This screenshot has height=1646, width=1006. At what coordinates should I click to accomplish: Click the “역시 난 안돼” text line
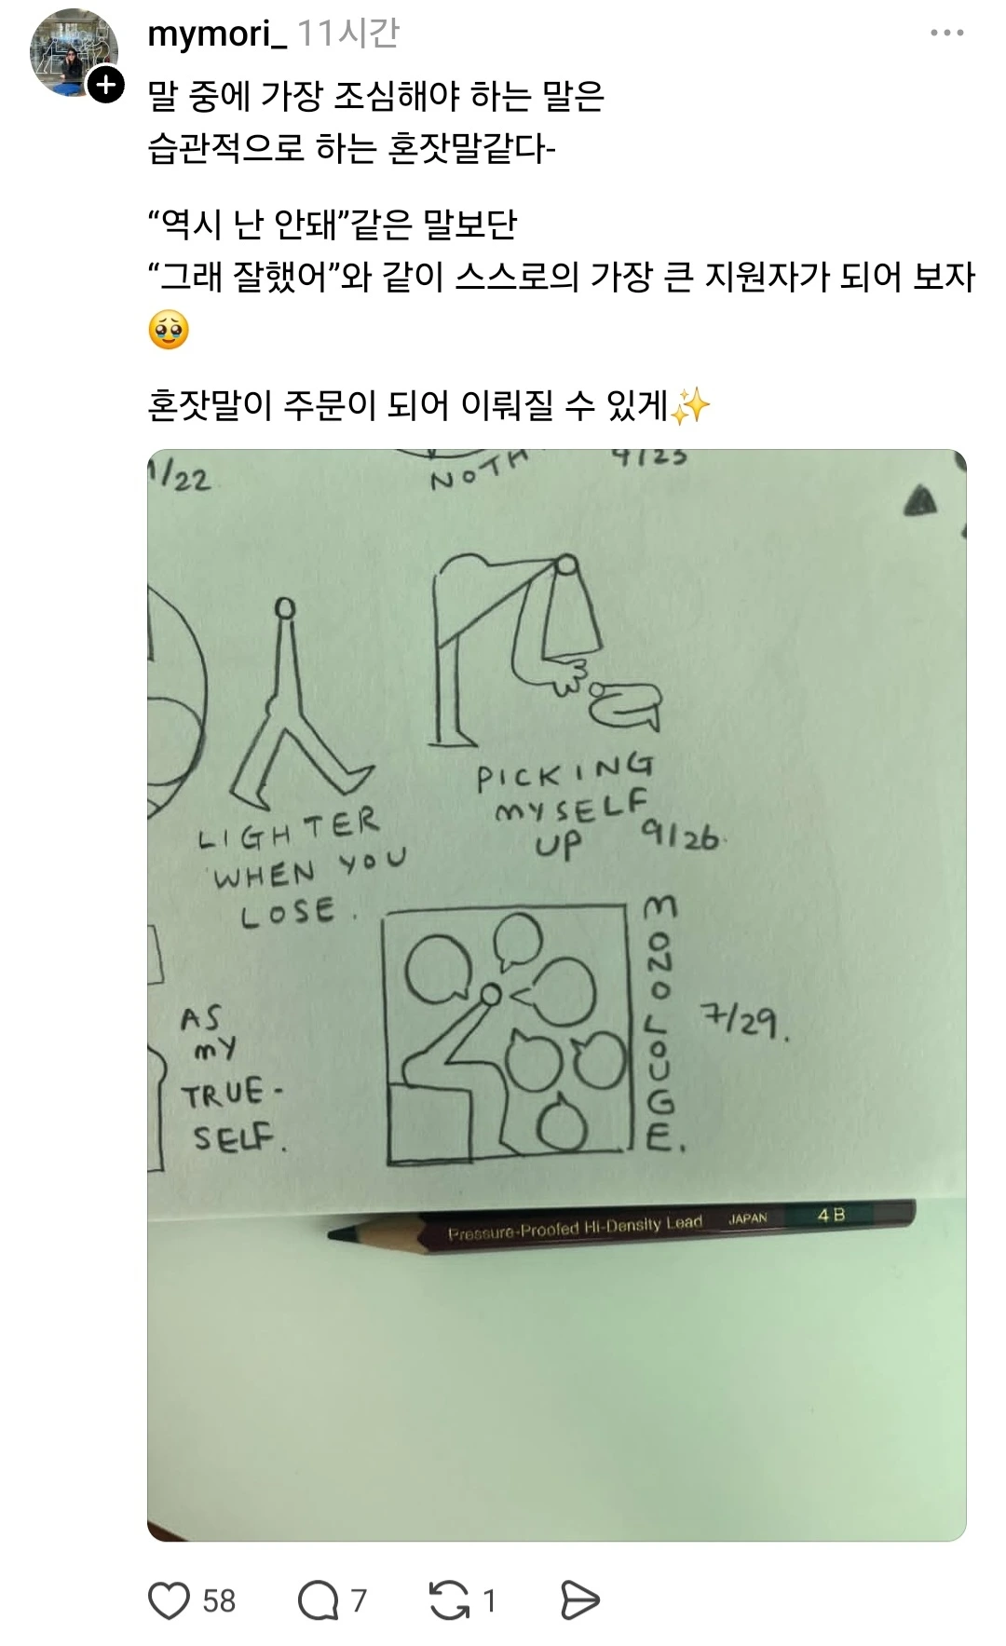click(x=333, y=224)
